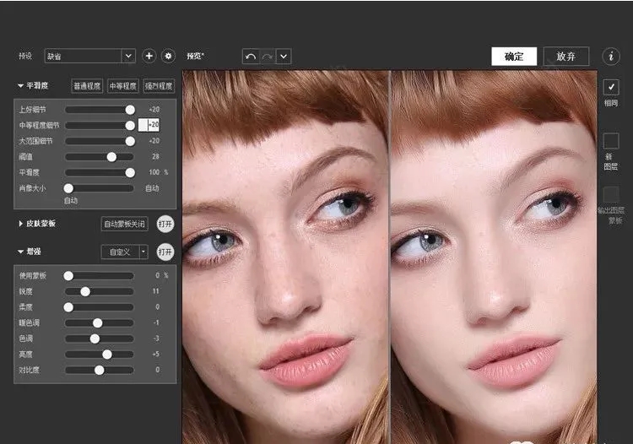
Task: Click the 放弃 button
Action: click(566, 57)
